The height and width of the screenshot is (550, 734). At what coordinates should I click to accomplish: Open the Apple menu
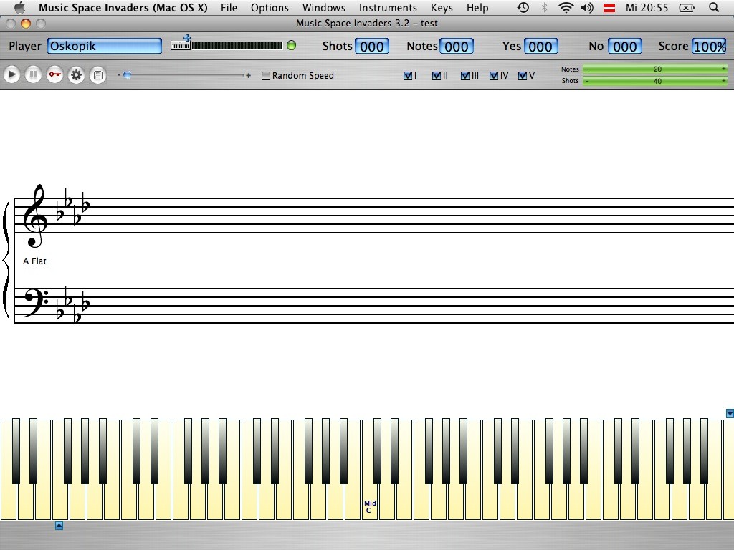19,7
